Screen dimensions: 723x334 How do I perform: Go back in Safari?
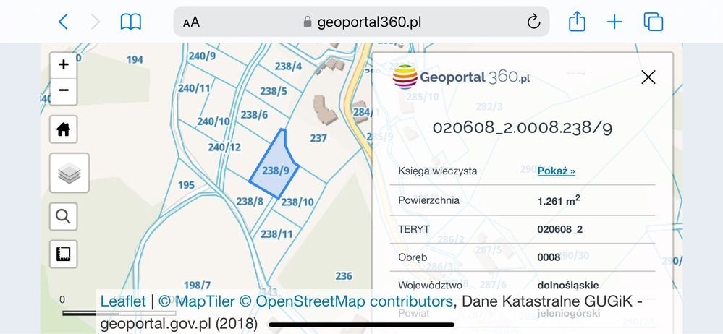coord(63,22)
